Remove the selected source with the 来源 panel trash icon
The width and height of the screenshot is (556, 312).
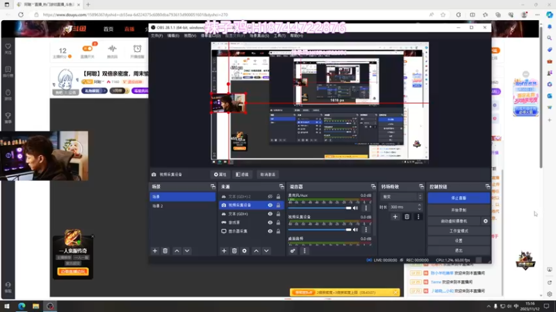(234, 251)
